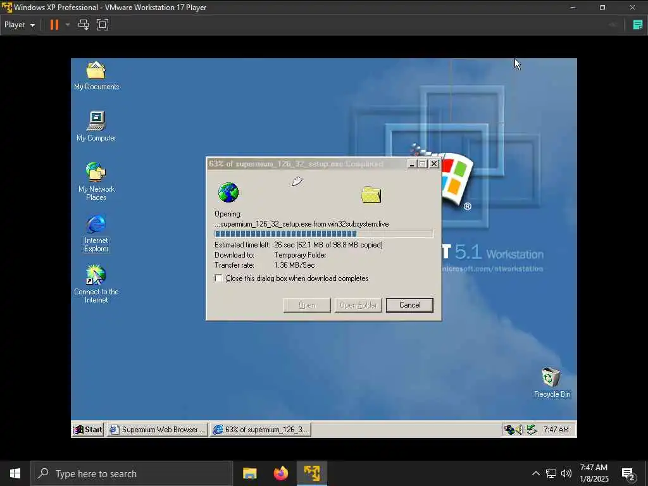Image resolution: width=648 pixels, height=486 pixels.
Task: Click the file name supermium_126_32_setup.exe line
Action: (302, 224)
